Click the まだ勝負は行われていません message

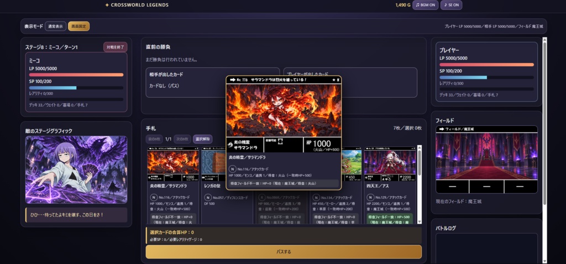click(x=172, y=59)
